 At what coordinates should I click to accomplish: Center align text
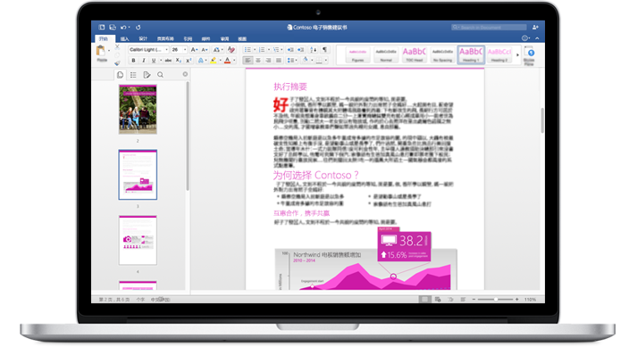point(258,61)
